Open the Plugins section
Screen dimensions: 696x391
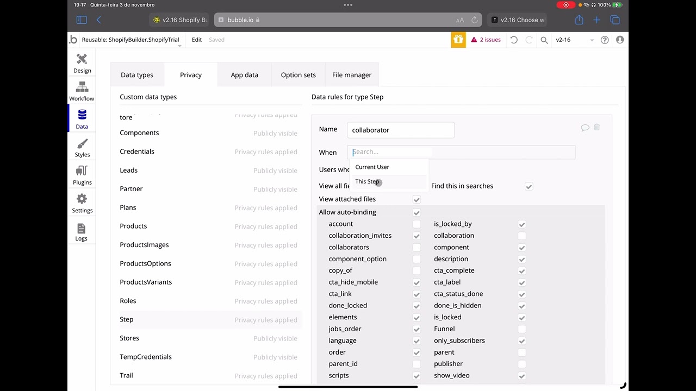pos(82,175)
